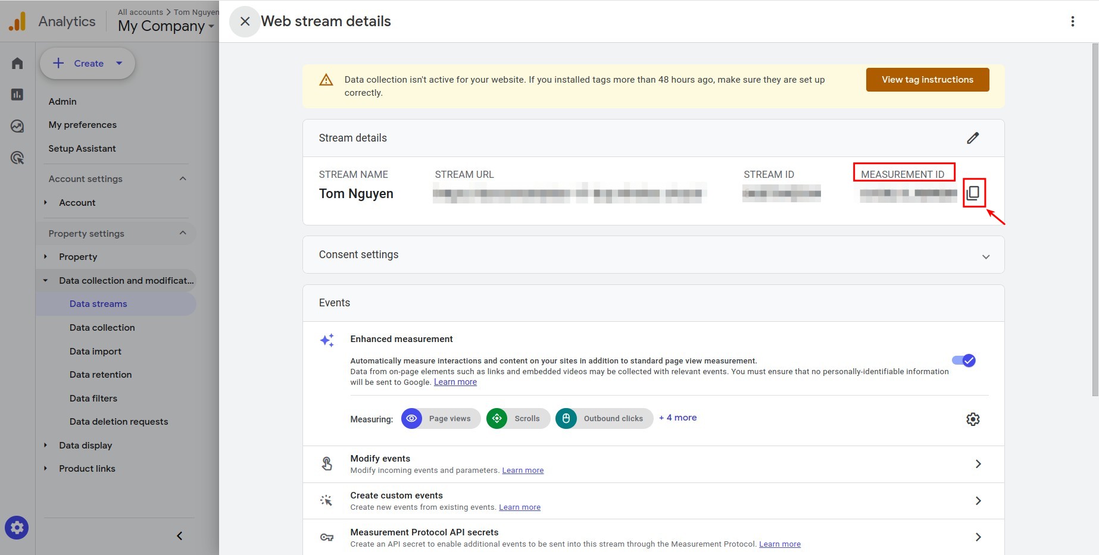Click the Admin gear icon at bottom left

click(17, 528)
